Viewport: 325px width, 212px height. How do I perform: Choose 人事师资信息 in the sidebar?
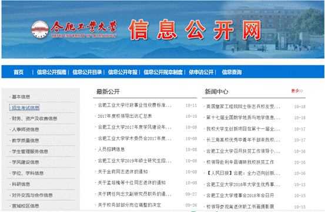[x=25, y=130]
